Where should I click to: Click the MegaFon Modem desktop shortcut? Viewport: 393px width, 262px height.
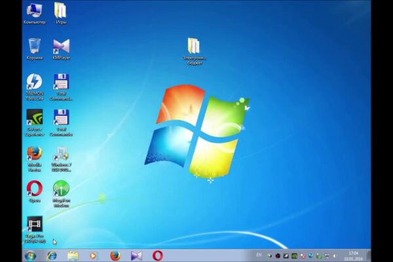coord(61,190)
